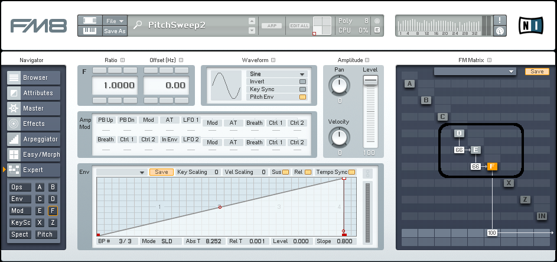
Task: Click the 100 output level in matrix
Action: (x=492, y=233)
